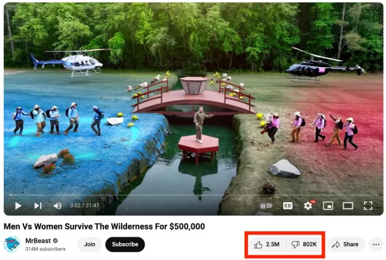Subscribe to the MrBeast channel
Screen dimensions: 386x260
pos(125,244)
